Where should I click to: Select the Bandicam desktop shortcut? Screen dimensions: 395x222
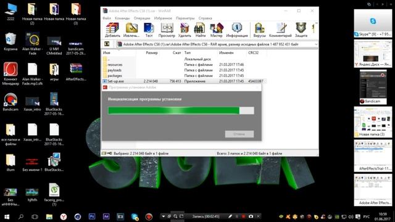[x=10, y=102]
